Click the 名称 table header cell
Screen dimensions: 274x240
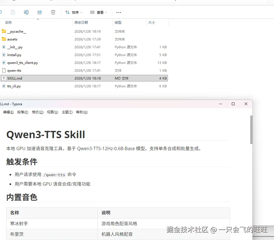click(x=52, y=213)
